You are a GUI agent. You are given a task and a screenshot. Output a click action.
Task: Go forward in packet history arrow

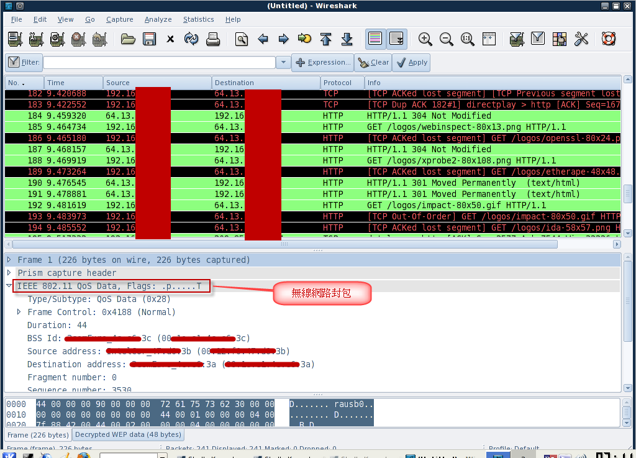pyautogui.click(x=284, y=39)
